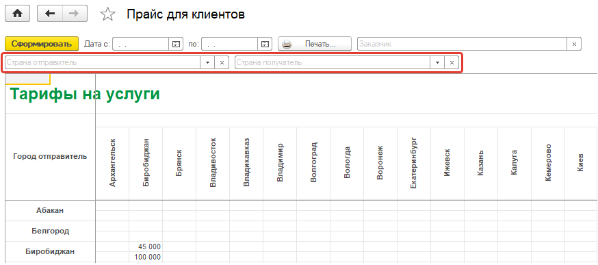This screenshot has height=265, width=598.
Task: Click the Прайс для клиентов page title
Action: pyautogui.click(x=185, y=14)
